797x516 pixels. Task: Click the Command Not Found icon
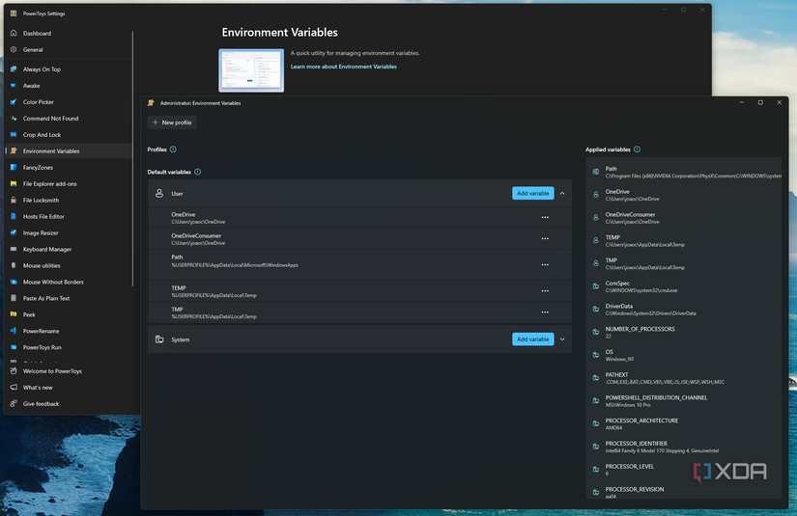coord(14,119)
